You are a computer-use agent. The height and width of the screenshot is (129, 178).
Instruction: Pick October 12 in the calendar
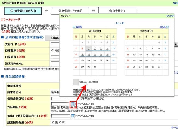[107, 49]
